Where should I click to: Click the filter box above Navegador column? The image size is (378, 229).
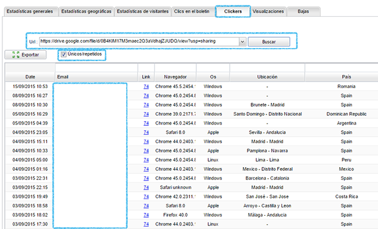tap(175, 68)
